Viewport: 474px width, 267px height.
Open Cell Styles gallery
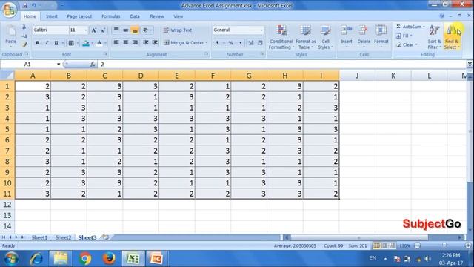coord(325,37)
